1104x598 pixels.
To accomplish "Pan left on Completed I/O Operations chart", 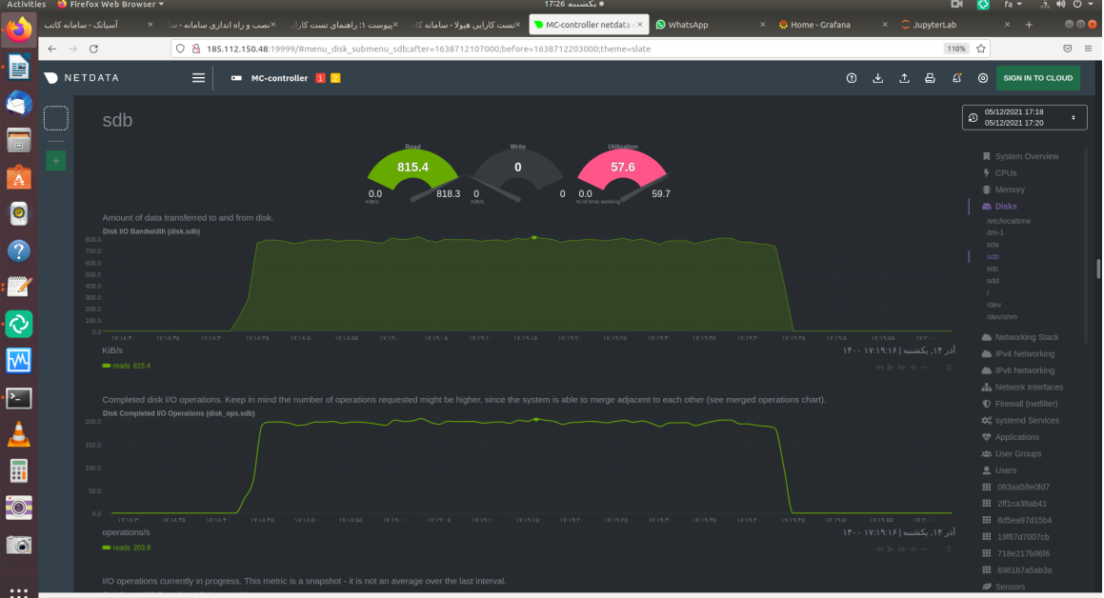I will [879, 549].
